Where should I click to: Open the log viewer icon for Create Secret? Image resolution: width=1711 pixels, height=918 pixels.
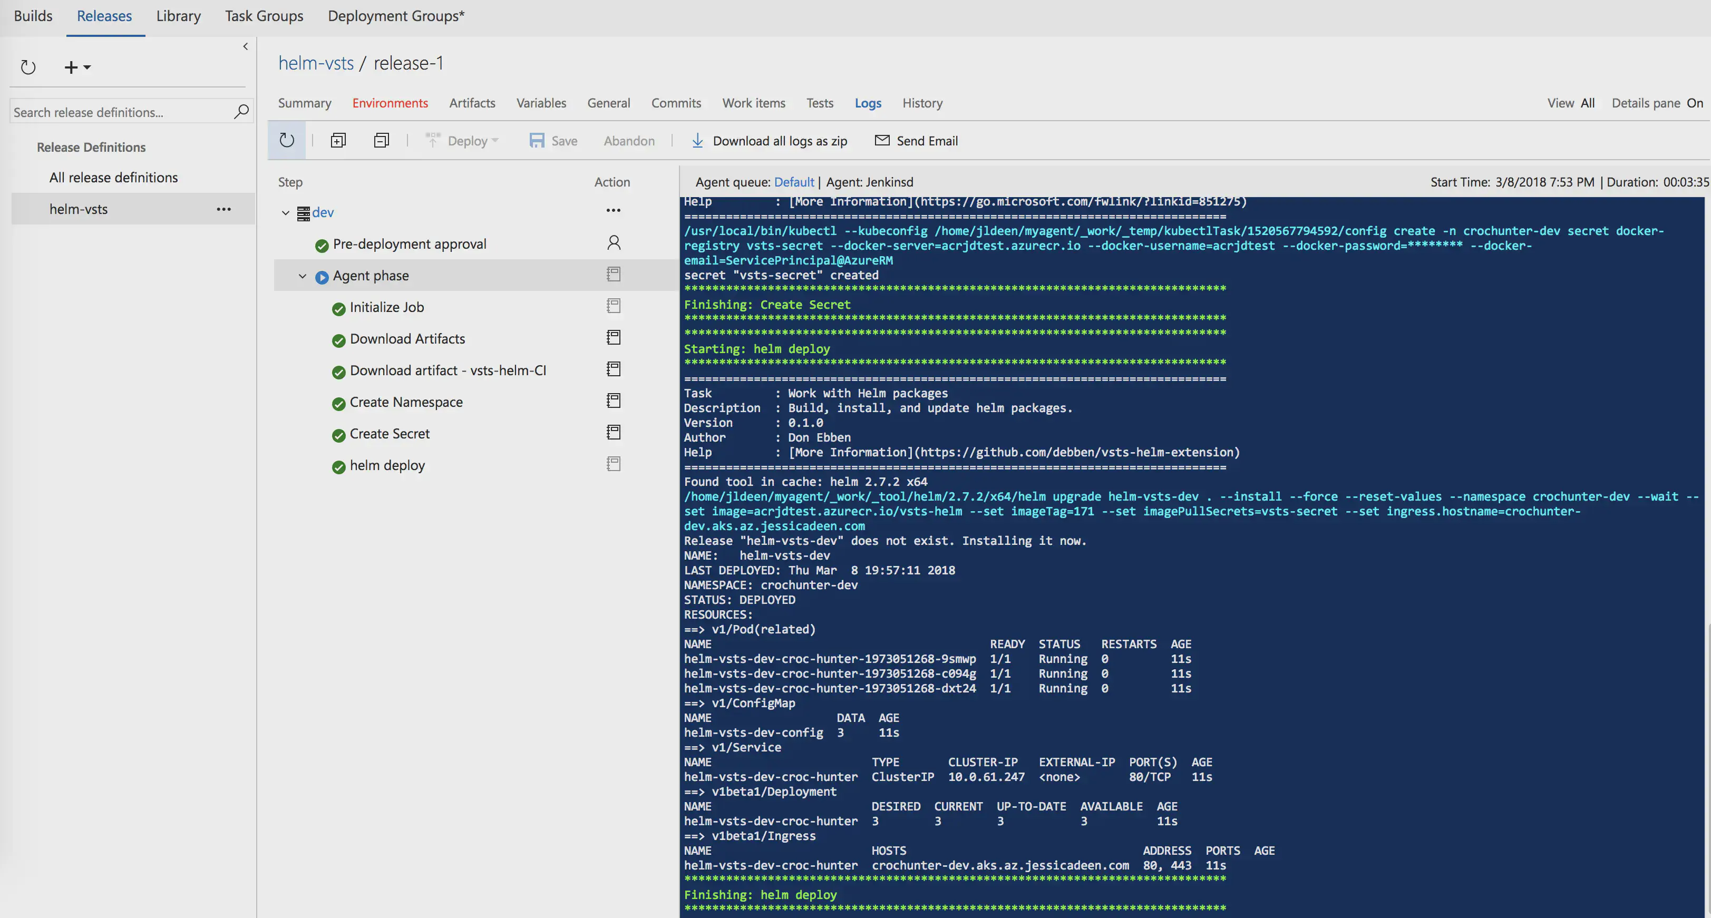[x=613, y=433]
